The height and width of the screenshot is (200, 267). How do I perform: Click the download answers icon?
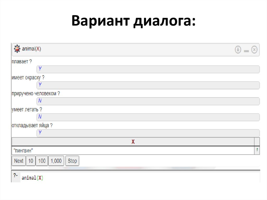point(238,50)
